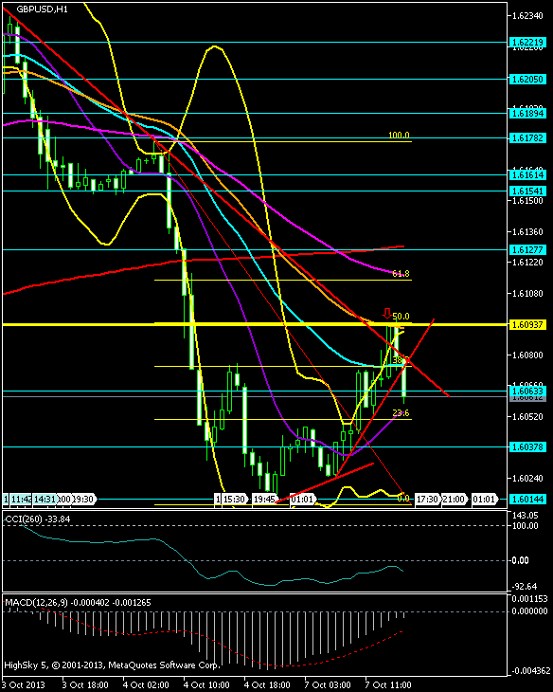Select the 19:45 time marker
The width and height of the screenshot is (553, 692).
[x=264, y=500]
